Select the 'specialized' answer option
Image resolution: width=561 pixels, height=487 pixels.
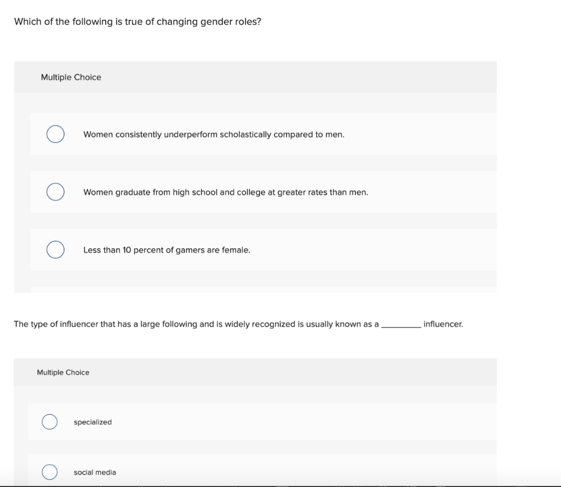pos(49,422)
